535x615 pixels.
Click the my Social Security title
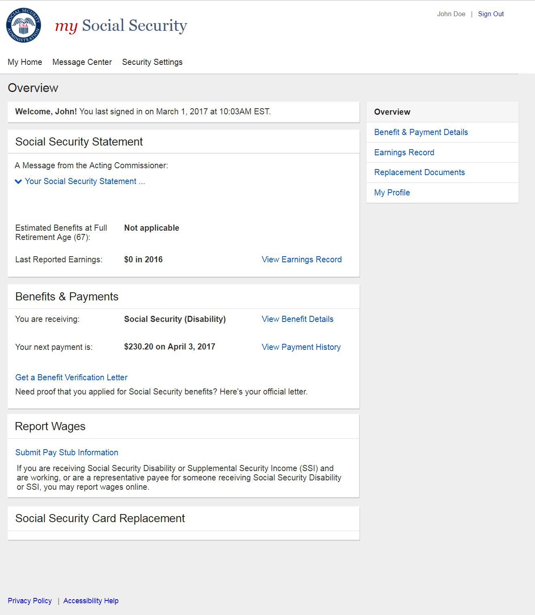pyautogui.click(x=121, y=26)
